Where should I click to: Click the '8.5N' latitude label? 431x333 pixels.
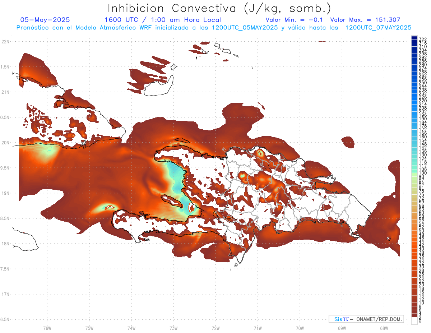point(5,218)
